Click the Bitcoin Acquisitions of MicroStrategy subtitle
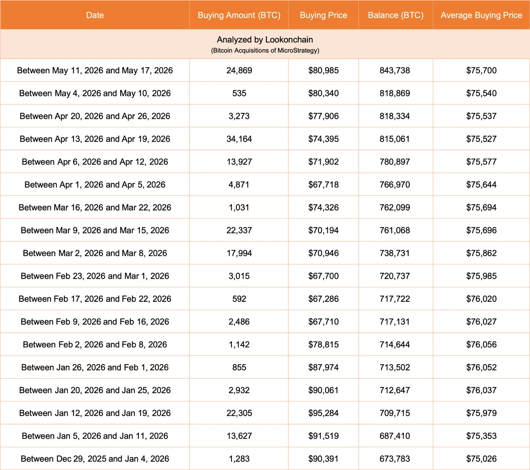This screenshot has height=470, width=530. (265, 50)
